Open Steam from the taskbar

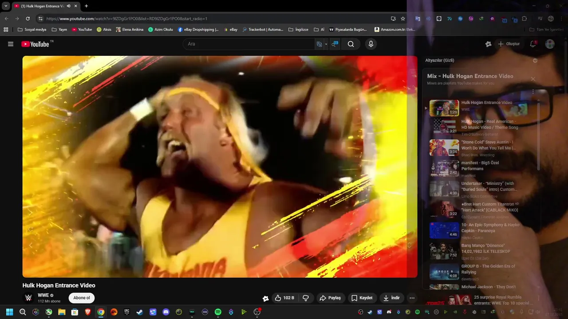click(140, 312)
